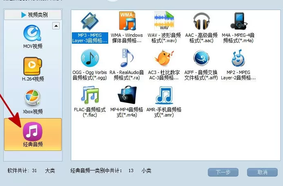Choose the FLAC green notes icon
Viewport: 283px width, 186px height.
point(90,95)
